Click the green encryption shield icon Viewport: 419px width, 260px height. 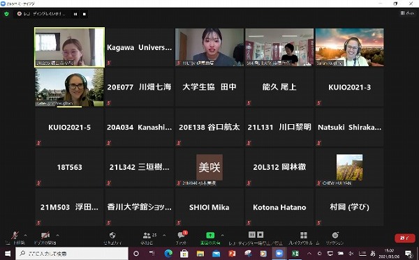click(x=6, y=14)
